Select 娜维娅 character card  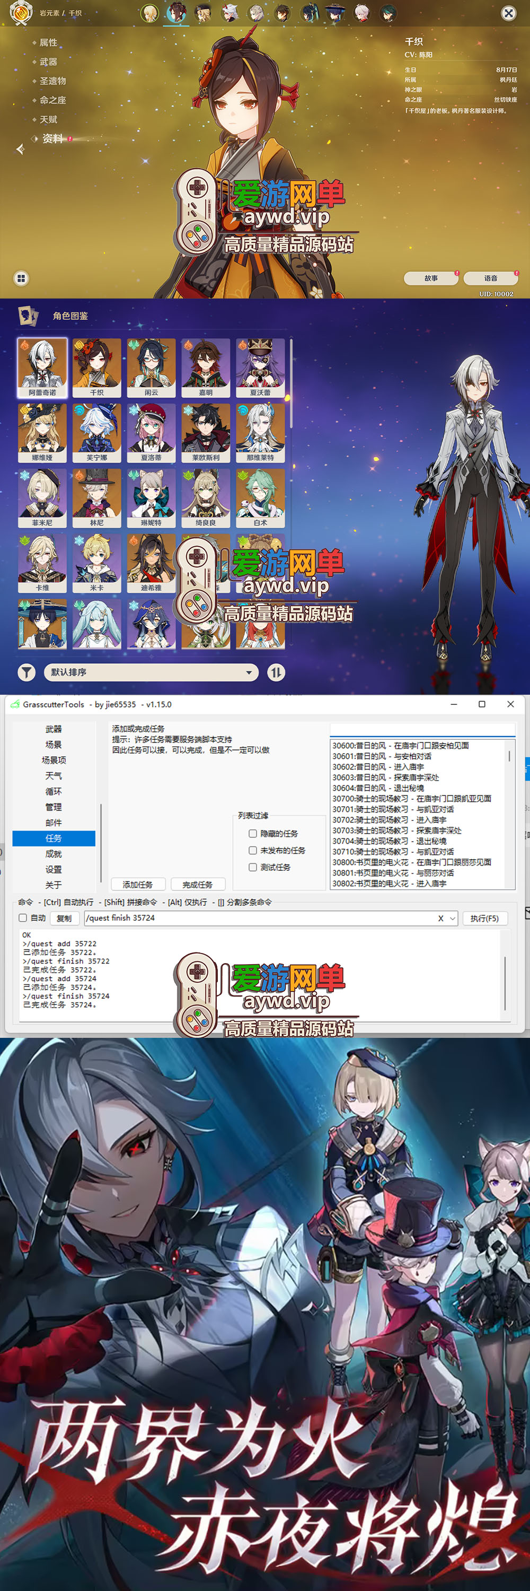42,433
